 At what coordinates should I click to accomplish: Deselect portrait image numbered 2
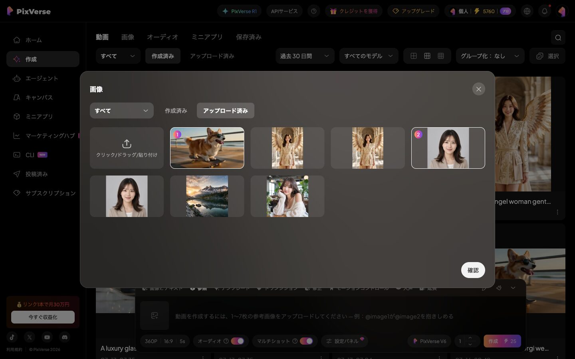[x=448, y=148]
